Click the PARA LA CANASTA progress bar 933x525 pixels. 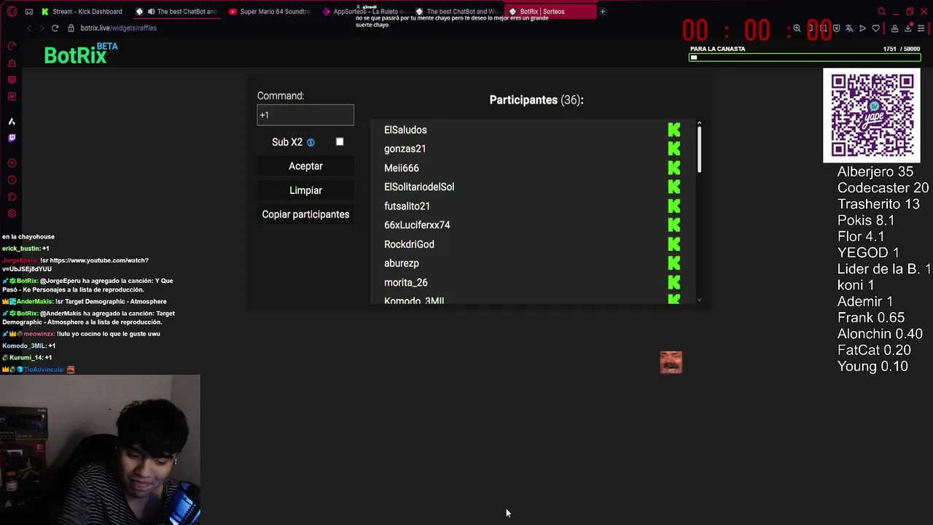[805, 57]
